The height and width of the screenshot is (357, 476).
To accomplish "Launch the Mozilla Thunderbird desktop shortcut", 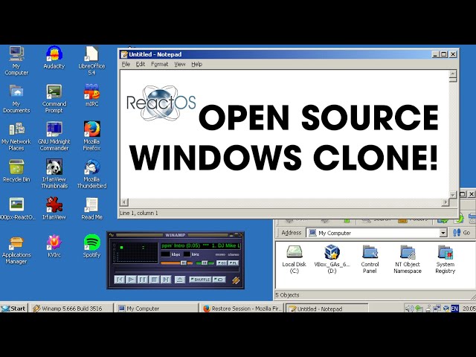I will pyautogui.click(x=91, y=173).
